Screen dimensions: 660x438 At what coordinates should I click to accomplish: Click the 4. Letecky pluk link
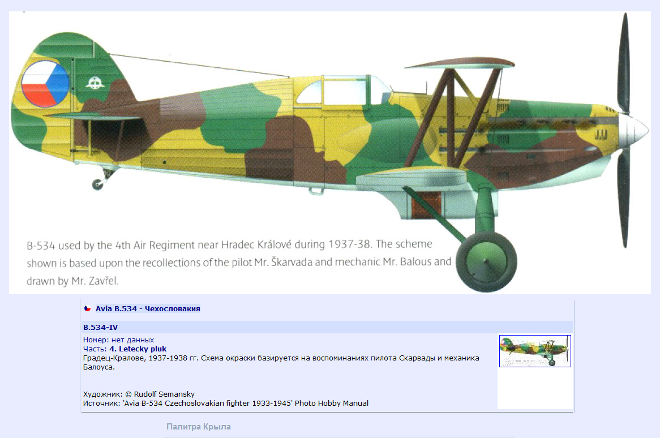[x=138, y=349]
